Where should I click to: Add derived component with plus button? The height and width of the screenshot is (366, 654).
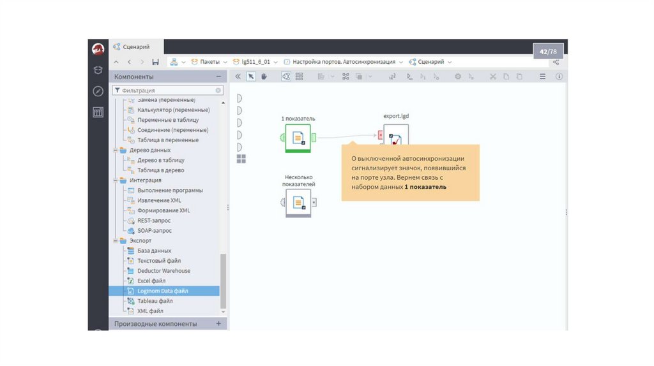[x=218, y=324]
